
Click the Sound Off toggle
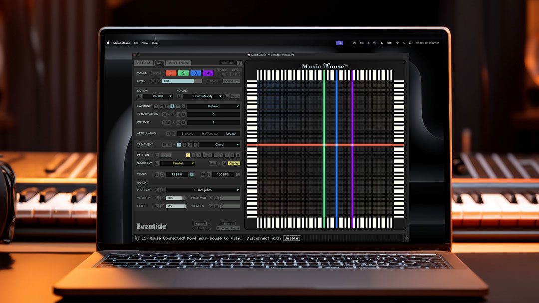[231, 81]
